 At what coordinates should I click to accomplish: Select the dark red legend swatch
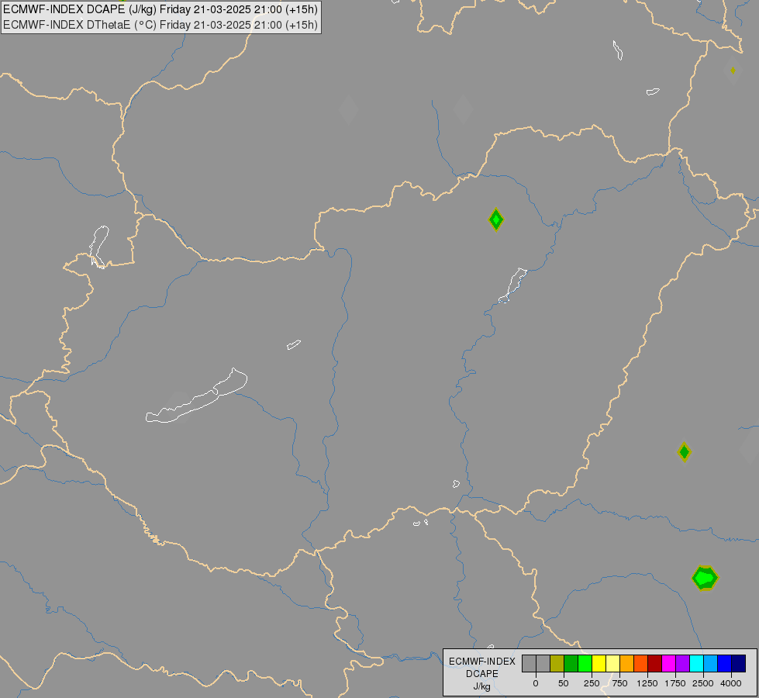654,663
